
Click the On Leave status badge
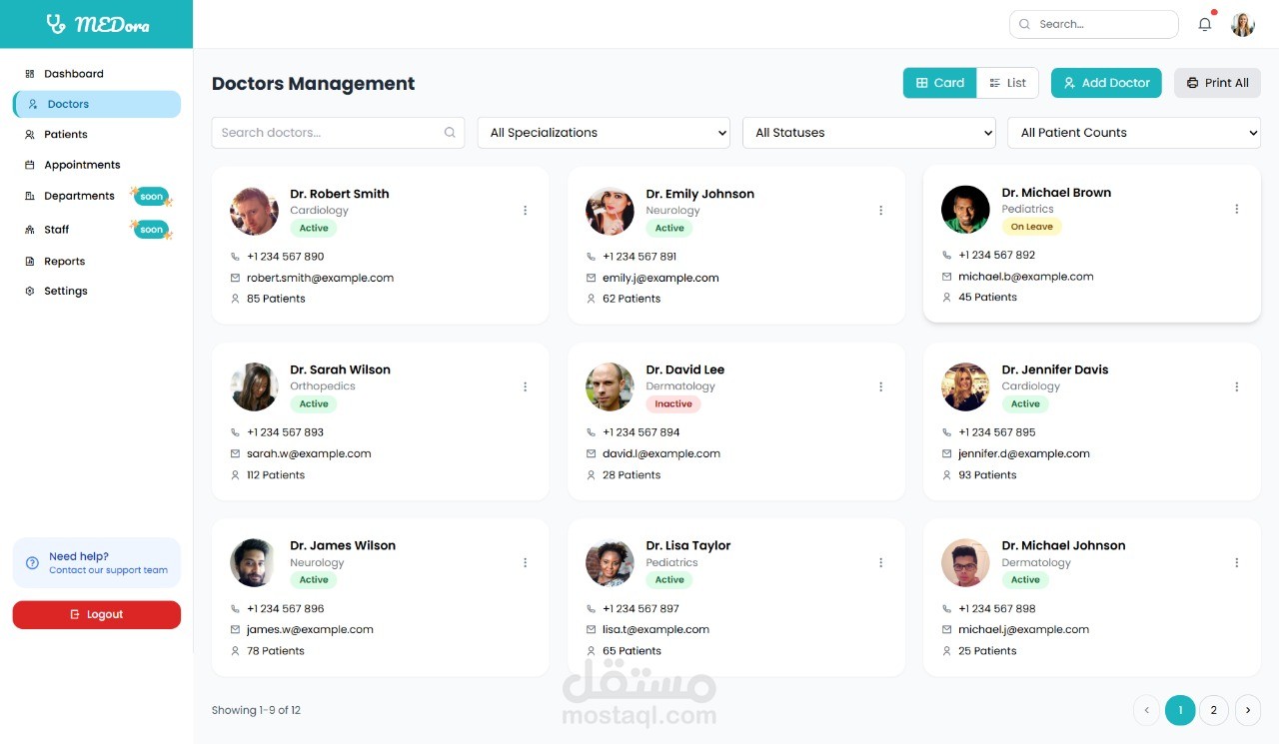pos(1031,227)
